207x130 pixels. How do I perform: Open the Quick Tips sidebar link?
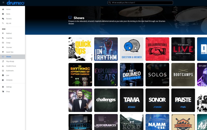(x=10, y=52)
